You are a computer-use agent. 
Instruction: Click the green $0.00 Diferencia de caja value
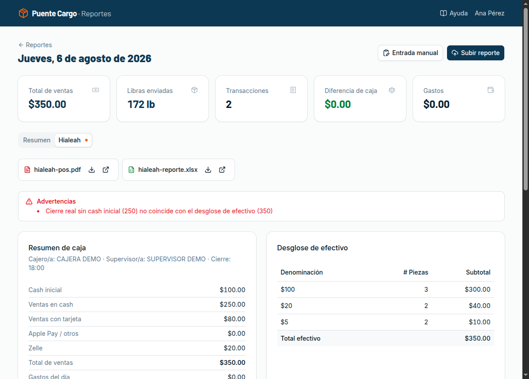coord(338,104)
